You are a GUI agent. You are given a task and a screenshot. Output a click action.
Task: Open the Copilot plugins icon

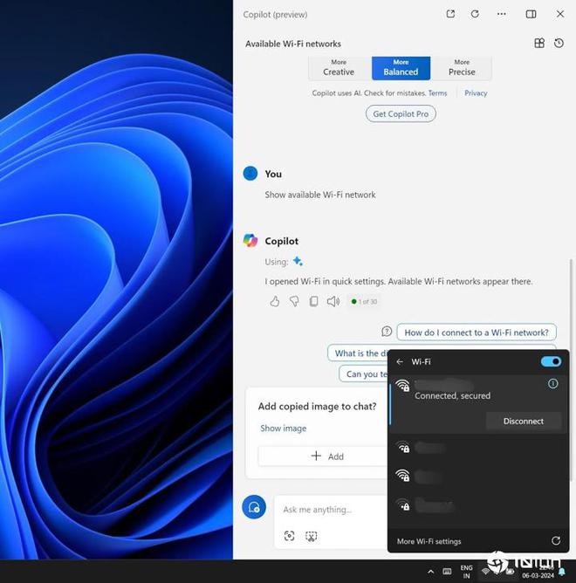tap(539, 43)
